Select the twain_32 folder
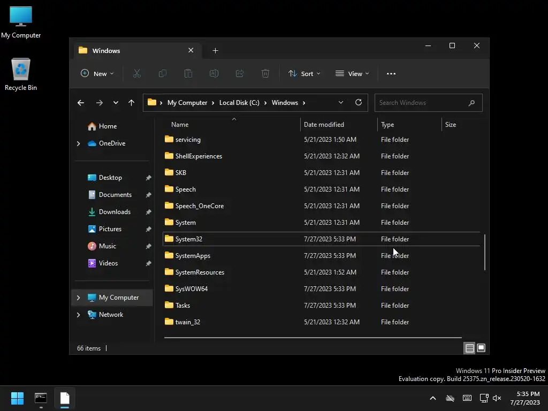548x411 pixels. click(322, 322)
